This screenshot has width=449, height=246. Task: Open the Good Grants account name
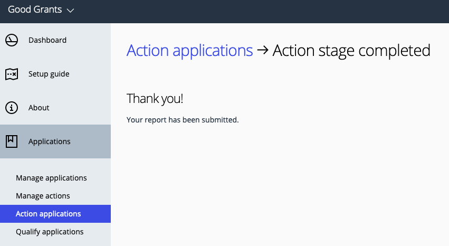click(x=35, y=10)
